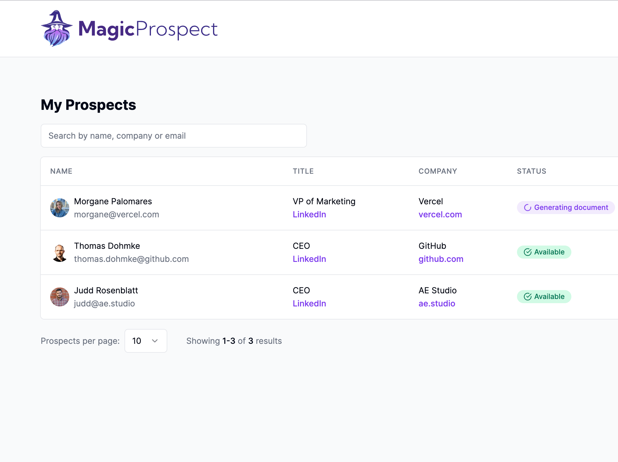
Task: Click the checkmark icon in AE Studio's Available badge
Action: click(x=528, y=297)
